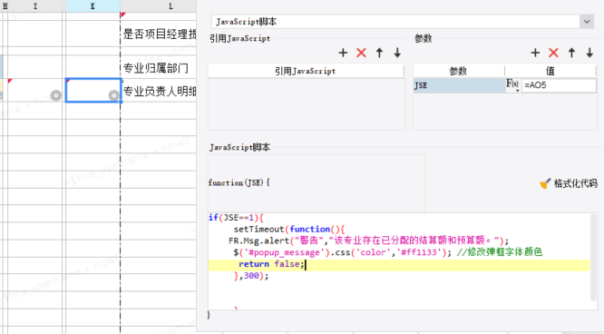Remove the selected parameter with red X
Screen dimensions: 604x334
click(x=553, y=53)
